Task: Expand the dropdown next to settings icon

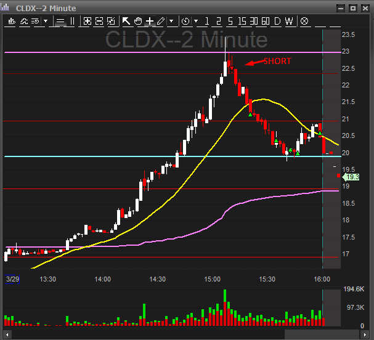Action: pyautogui.click(x=46, y=21)
